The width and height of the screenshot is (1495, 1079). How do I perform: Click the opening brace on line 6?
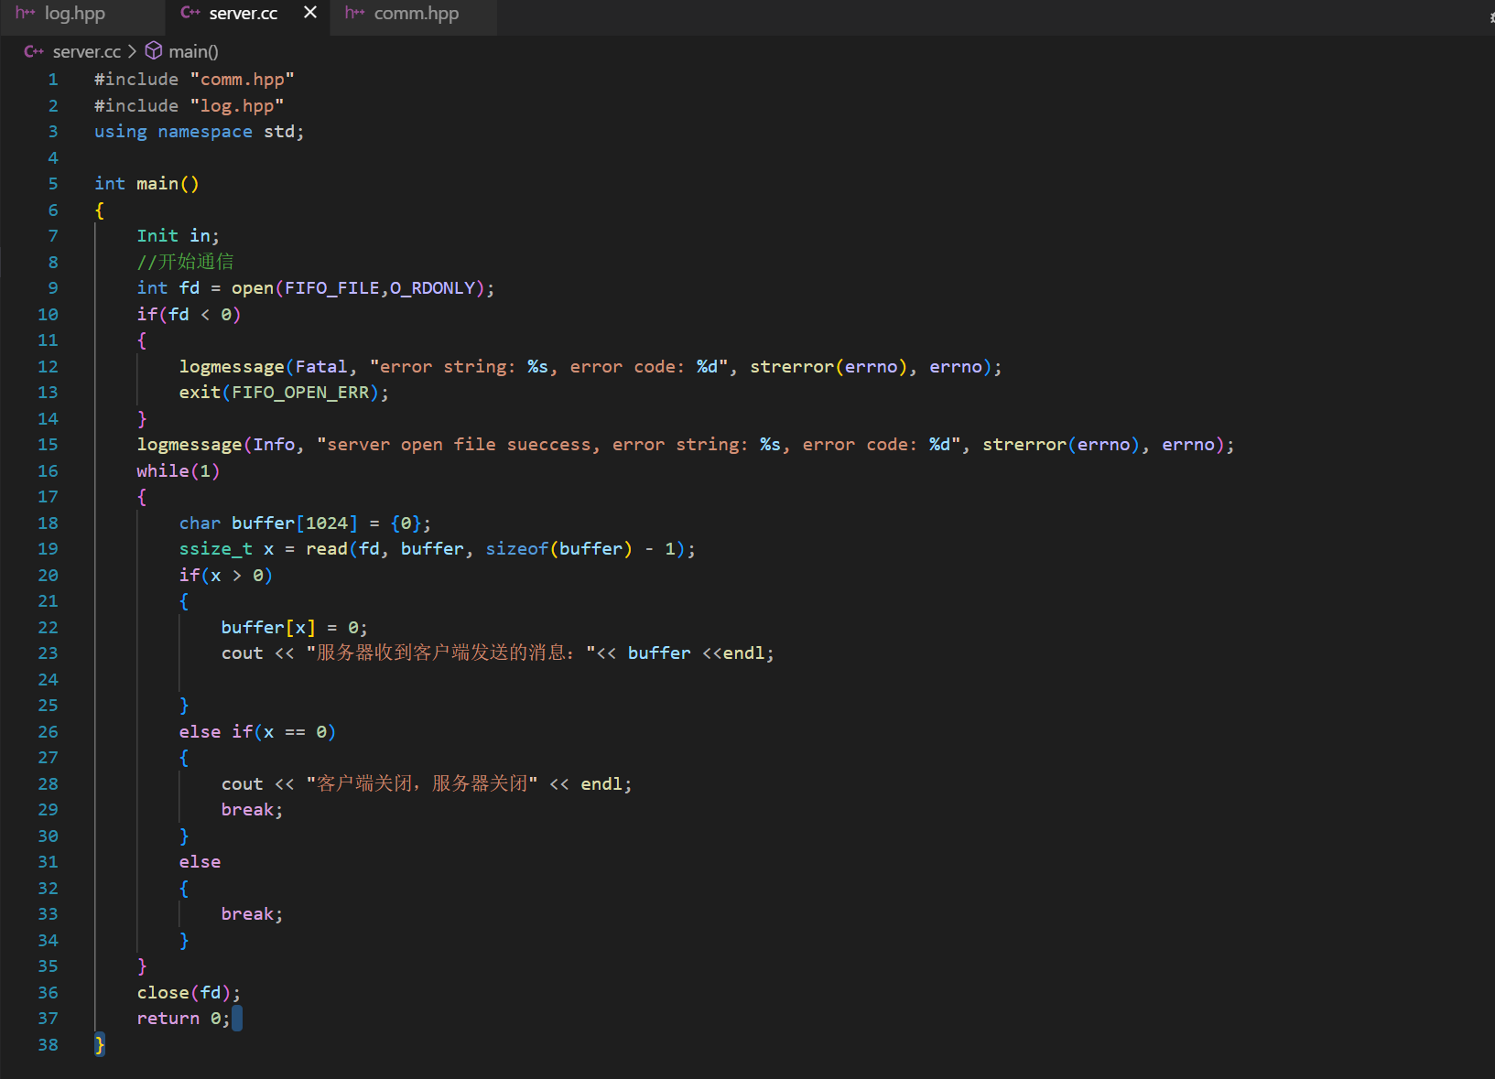point(100,210)
